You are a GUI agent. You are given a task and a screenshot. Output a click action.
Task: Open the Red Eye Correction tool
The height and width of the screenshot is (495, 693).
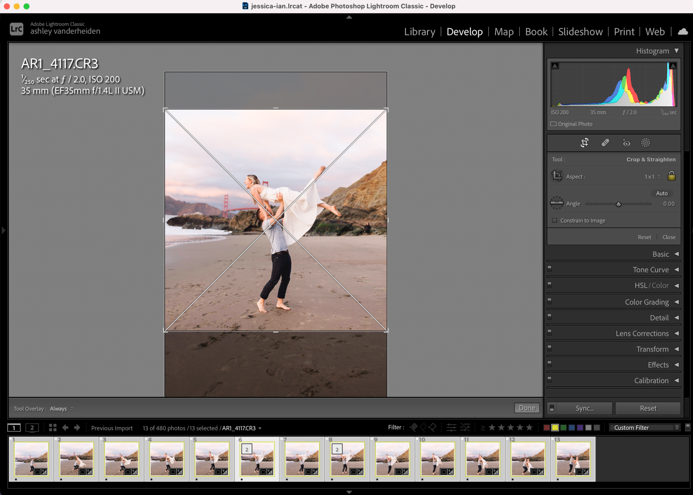point(626,142)
